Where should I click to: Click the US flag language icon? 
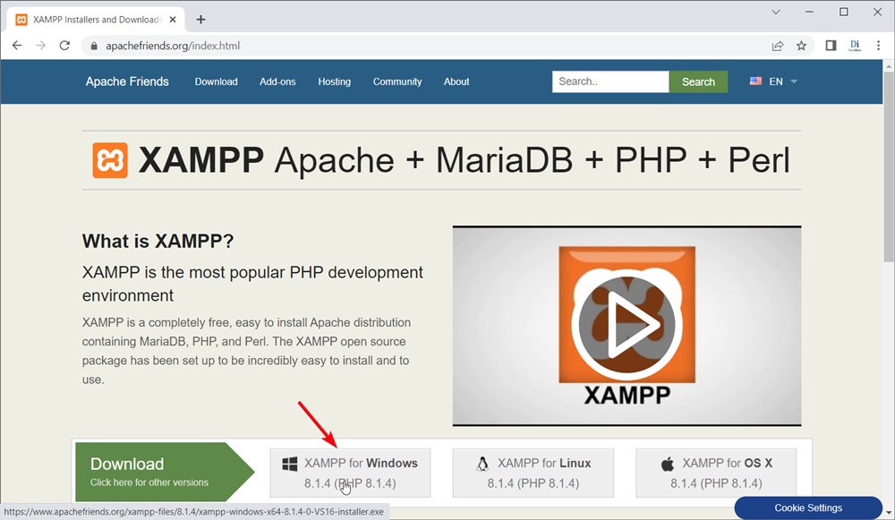755,81
